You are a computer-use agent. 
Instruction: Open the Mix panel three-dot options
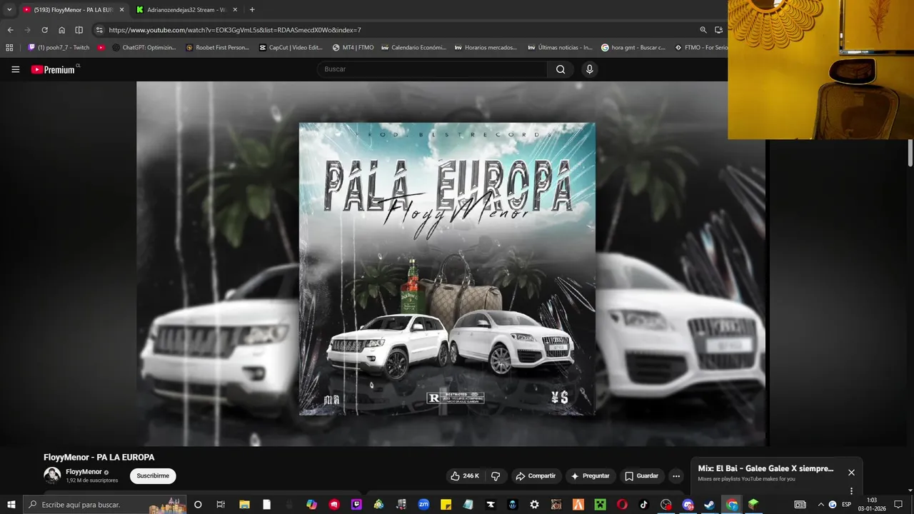pos(851,491)
